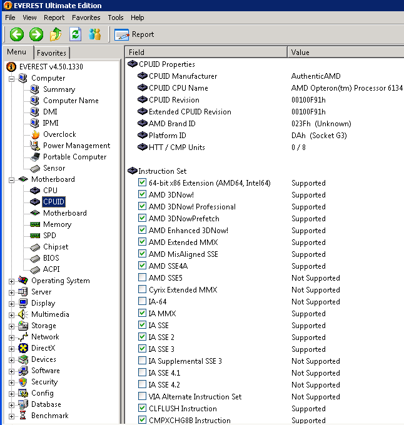Toggle the AMD SSE4A checkbox
The width and height of the screenshot is (404, 425).
142,266
